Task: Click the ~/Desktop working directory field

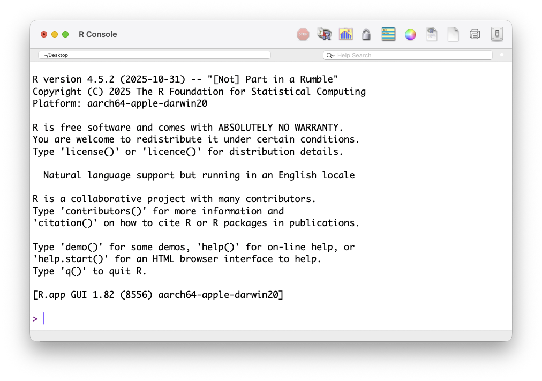Action: coord(154,55)
